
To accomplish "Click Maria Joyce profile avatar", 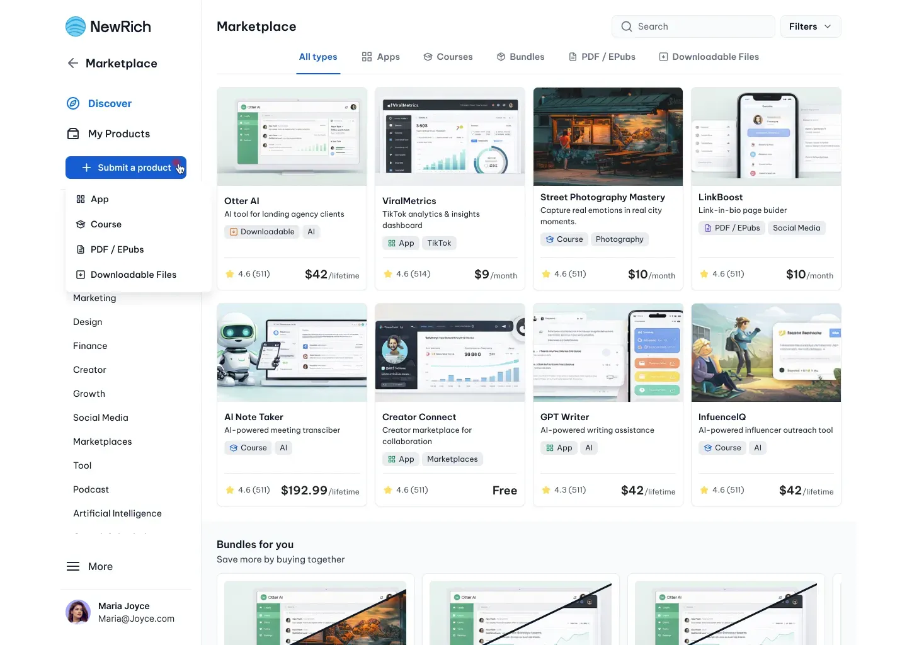I will pyautogui.click(x=78, y=612).
